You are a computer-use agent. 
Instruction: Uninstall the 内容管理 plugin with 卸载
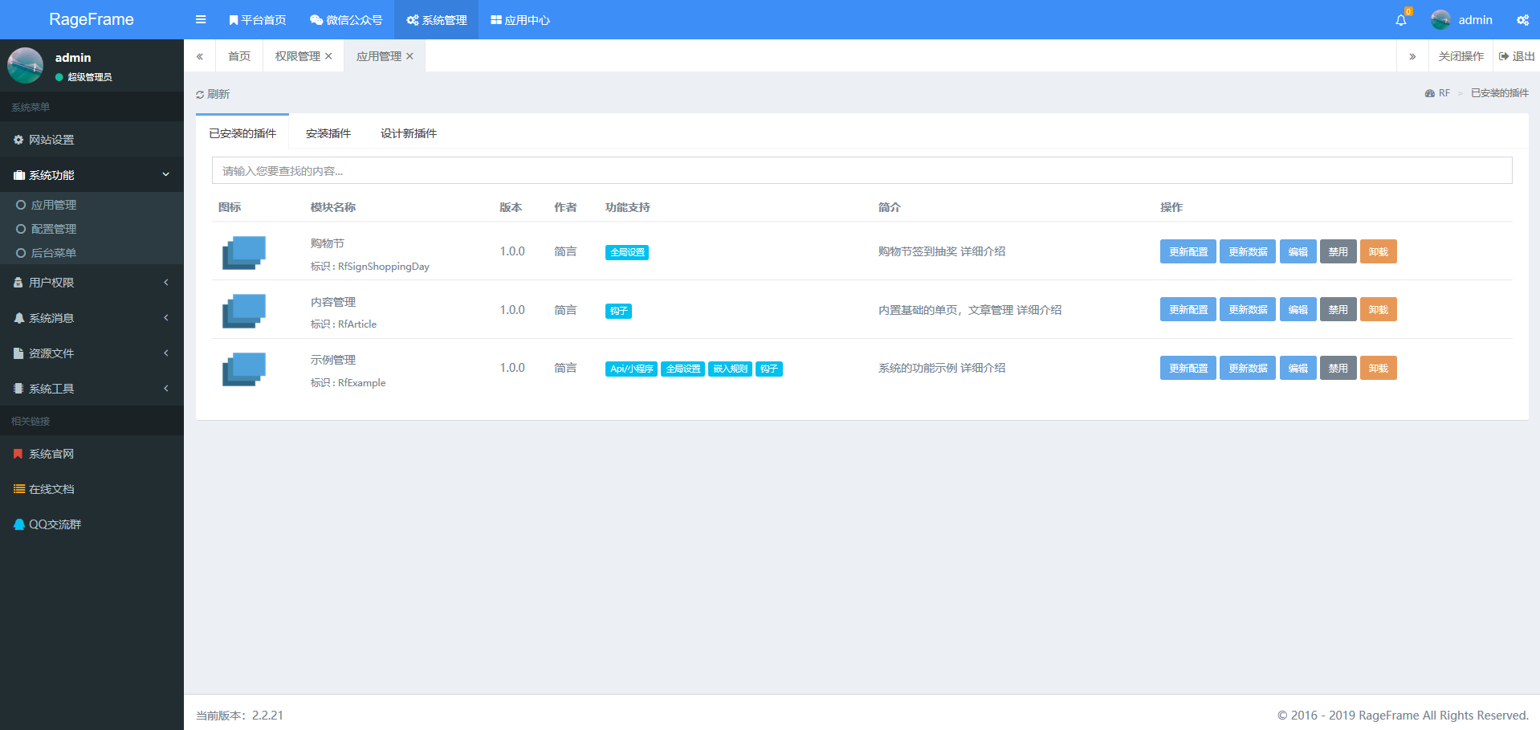click(x=1379, y=309)
